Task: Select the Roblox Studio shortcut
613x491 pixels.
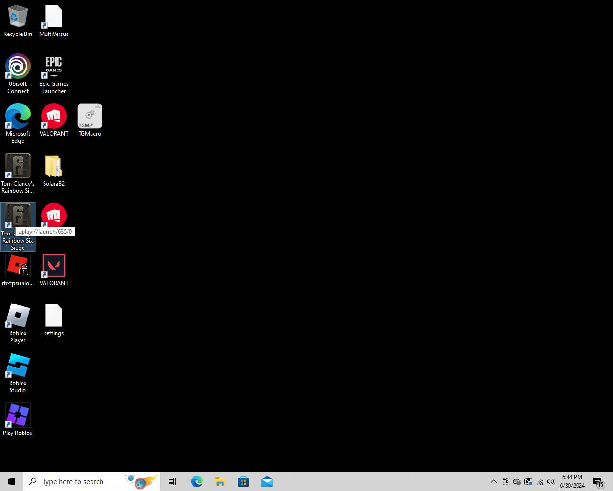Action: coord(18,373)
